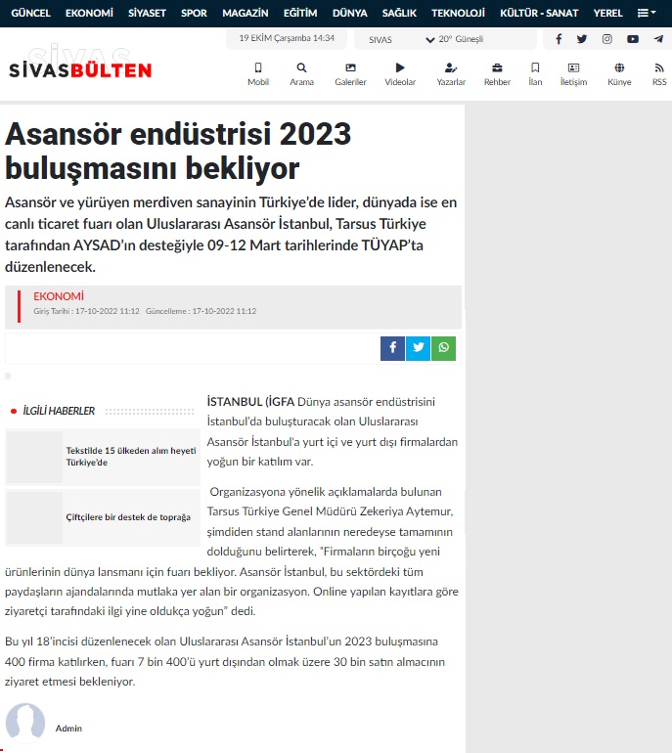Go to MAGAZİN section
672x753 pixels.
(x=245, y=13)
